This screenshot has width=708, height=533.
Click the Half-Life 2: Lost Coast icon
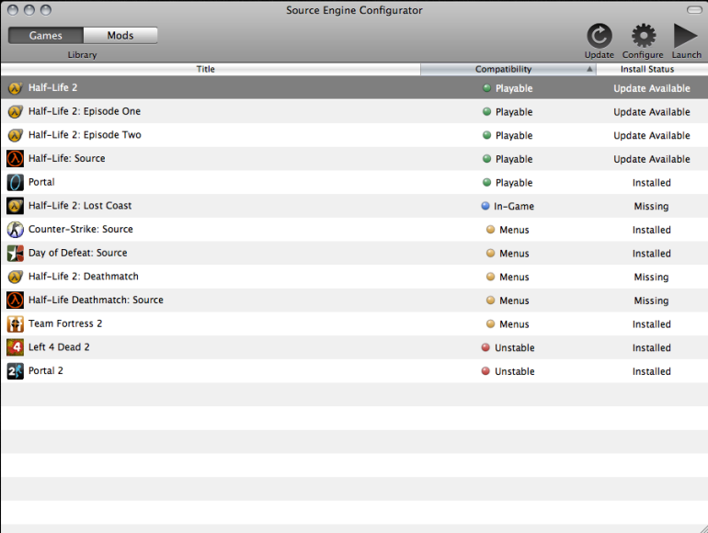(x=15, y=206)
